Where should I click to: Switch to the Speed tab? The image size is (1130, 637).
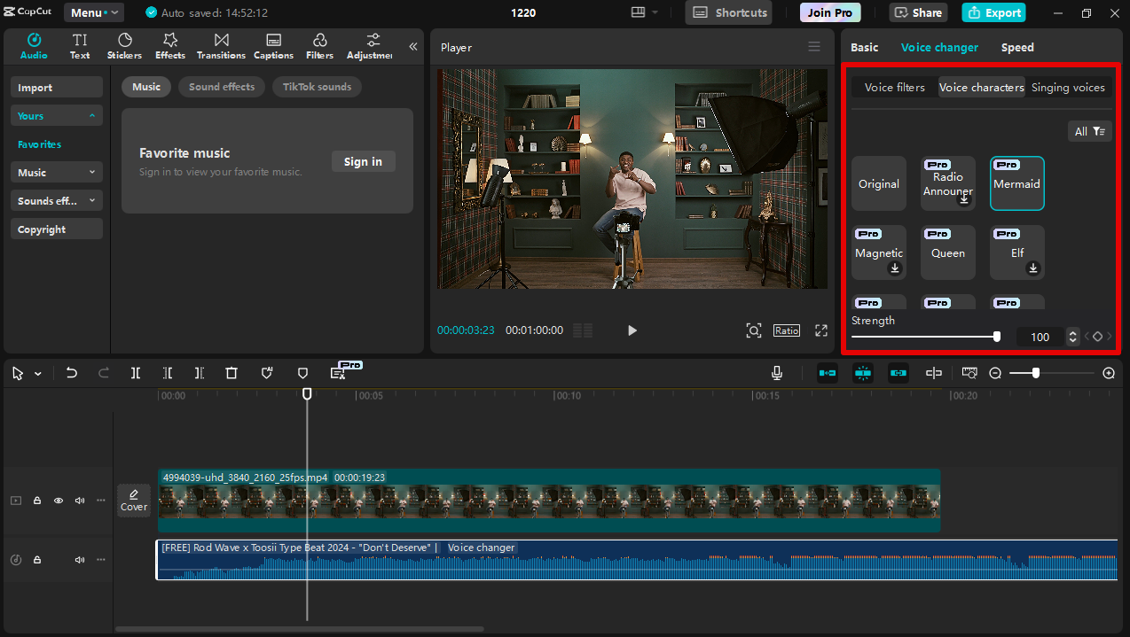(1017, 48)
